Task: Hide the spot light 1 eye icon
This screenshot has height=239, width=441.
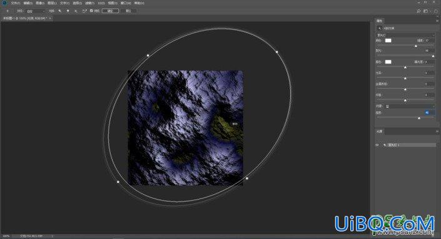Action: click(377, 145)
